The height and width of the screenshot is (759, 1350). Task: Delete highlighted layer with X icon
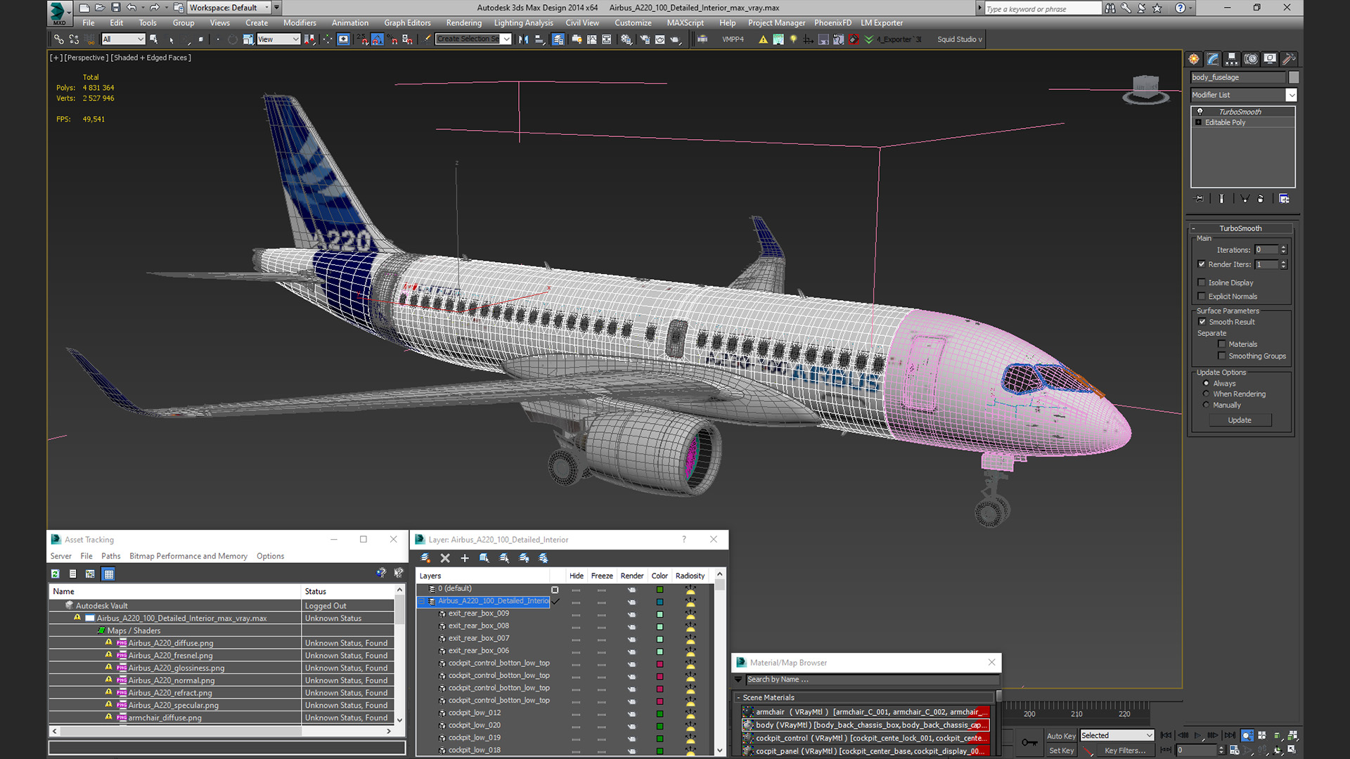445,558
